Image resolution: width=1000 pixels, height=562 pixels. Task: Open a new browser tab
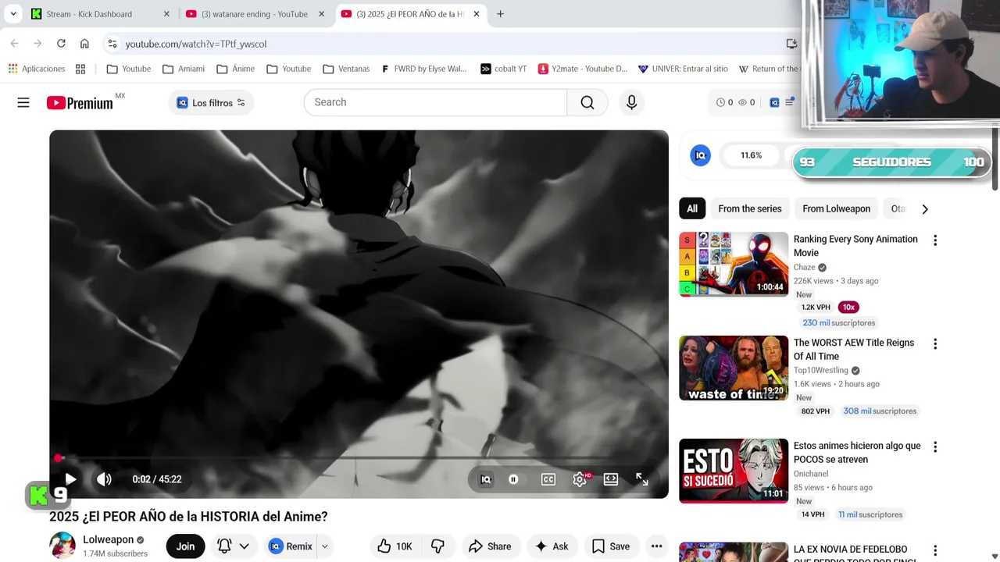(500, 14)
